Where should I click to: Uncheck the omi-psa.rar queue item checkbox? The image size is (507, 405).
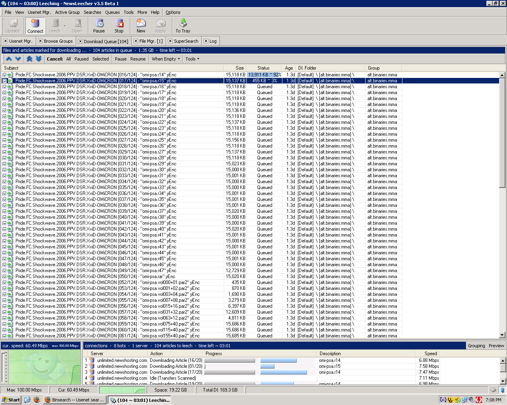[x=5, y=276]
